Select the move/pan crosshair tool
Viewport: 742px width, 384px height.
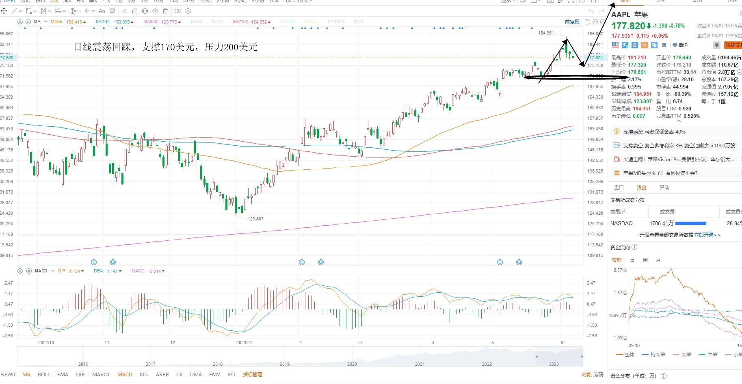(x=4, y=11)
